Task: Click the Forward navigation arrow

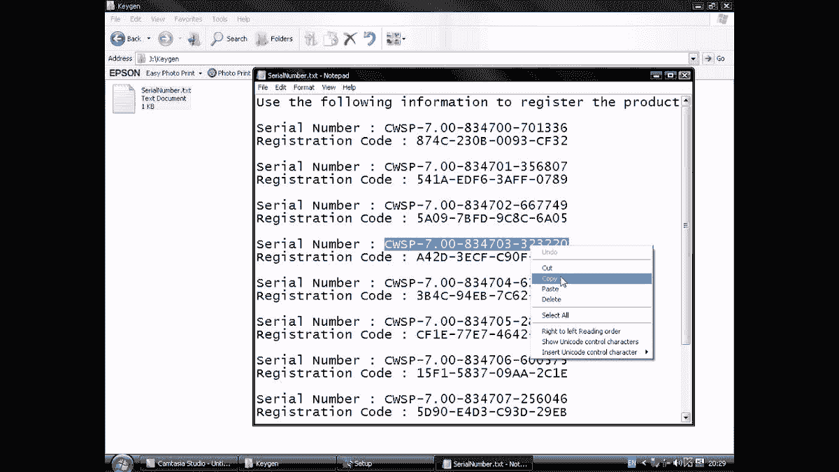Action: pyautogui.click(x=165, y=39)
